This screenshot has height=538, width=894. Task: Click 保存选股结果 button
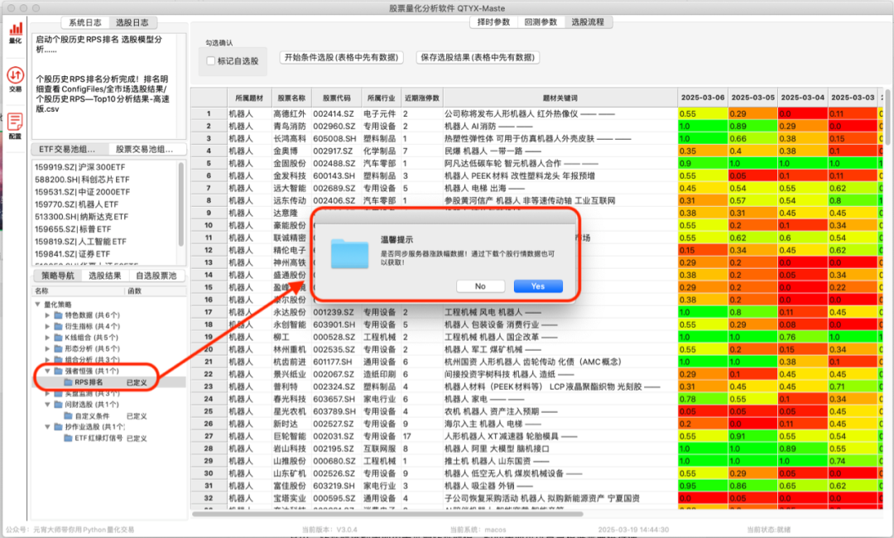pos(478,58)
